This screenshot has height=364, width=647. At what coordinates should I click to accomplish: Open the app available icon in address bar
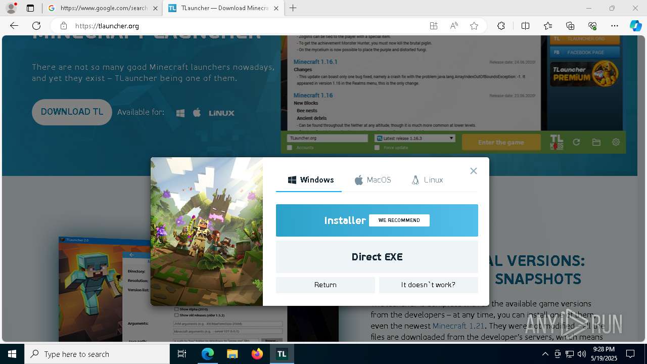[433, 26]
